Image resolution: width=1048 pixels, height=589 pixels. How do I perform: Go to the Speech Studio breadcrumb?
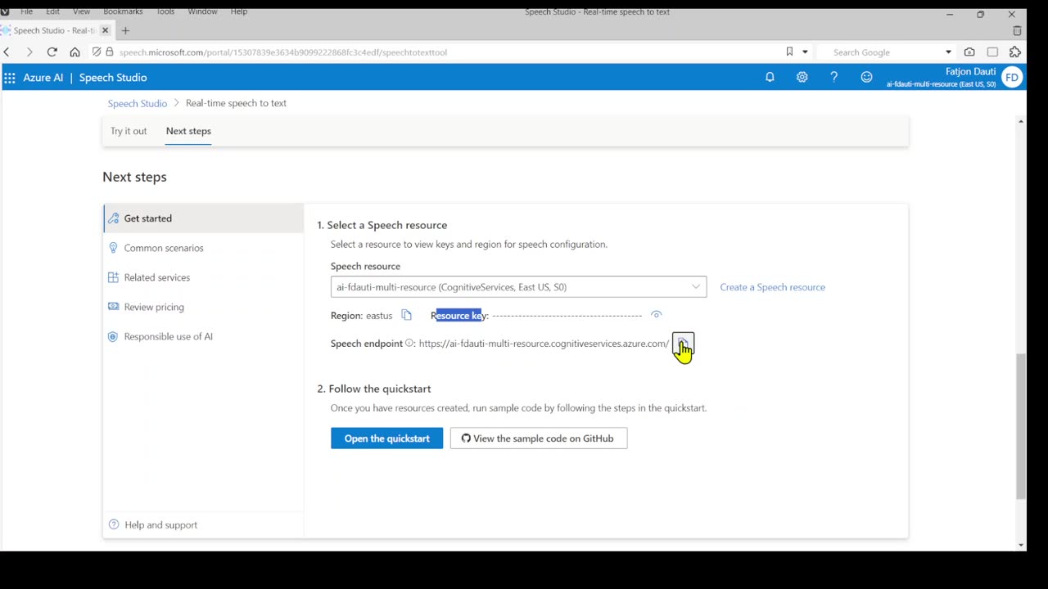[x=138, y=103]
